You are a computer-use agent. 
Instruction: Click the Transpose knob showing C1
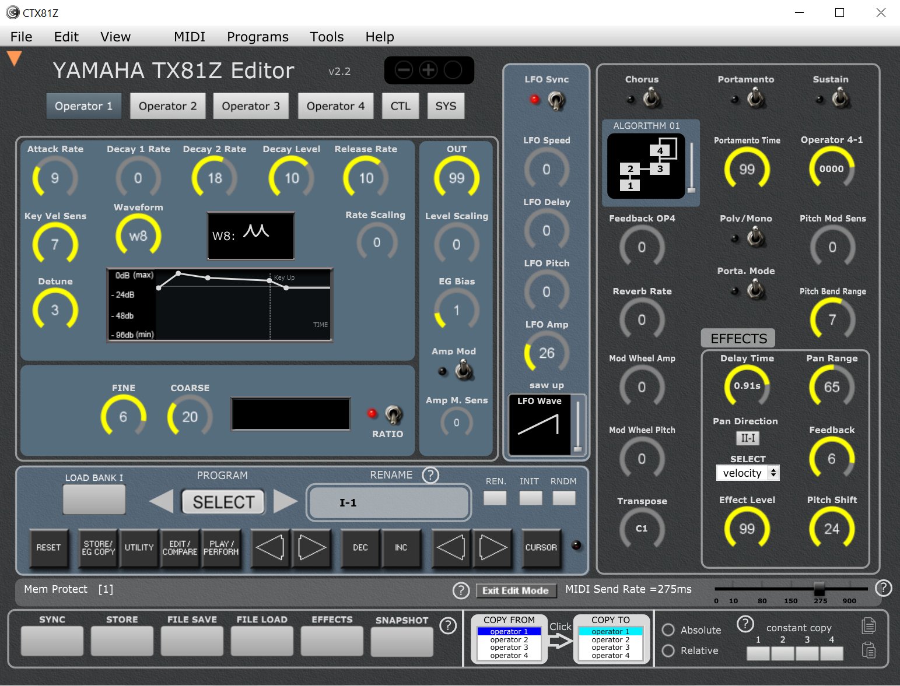click(642, 529)
